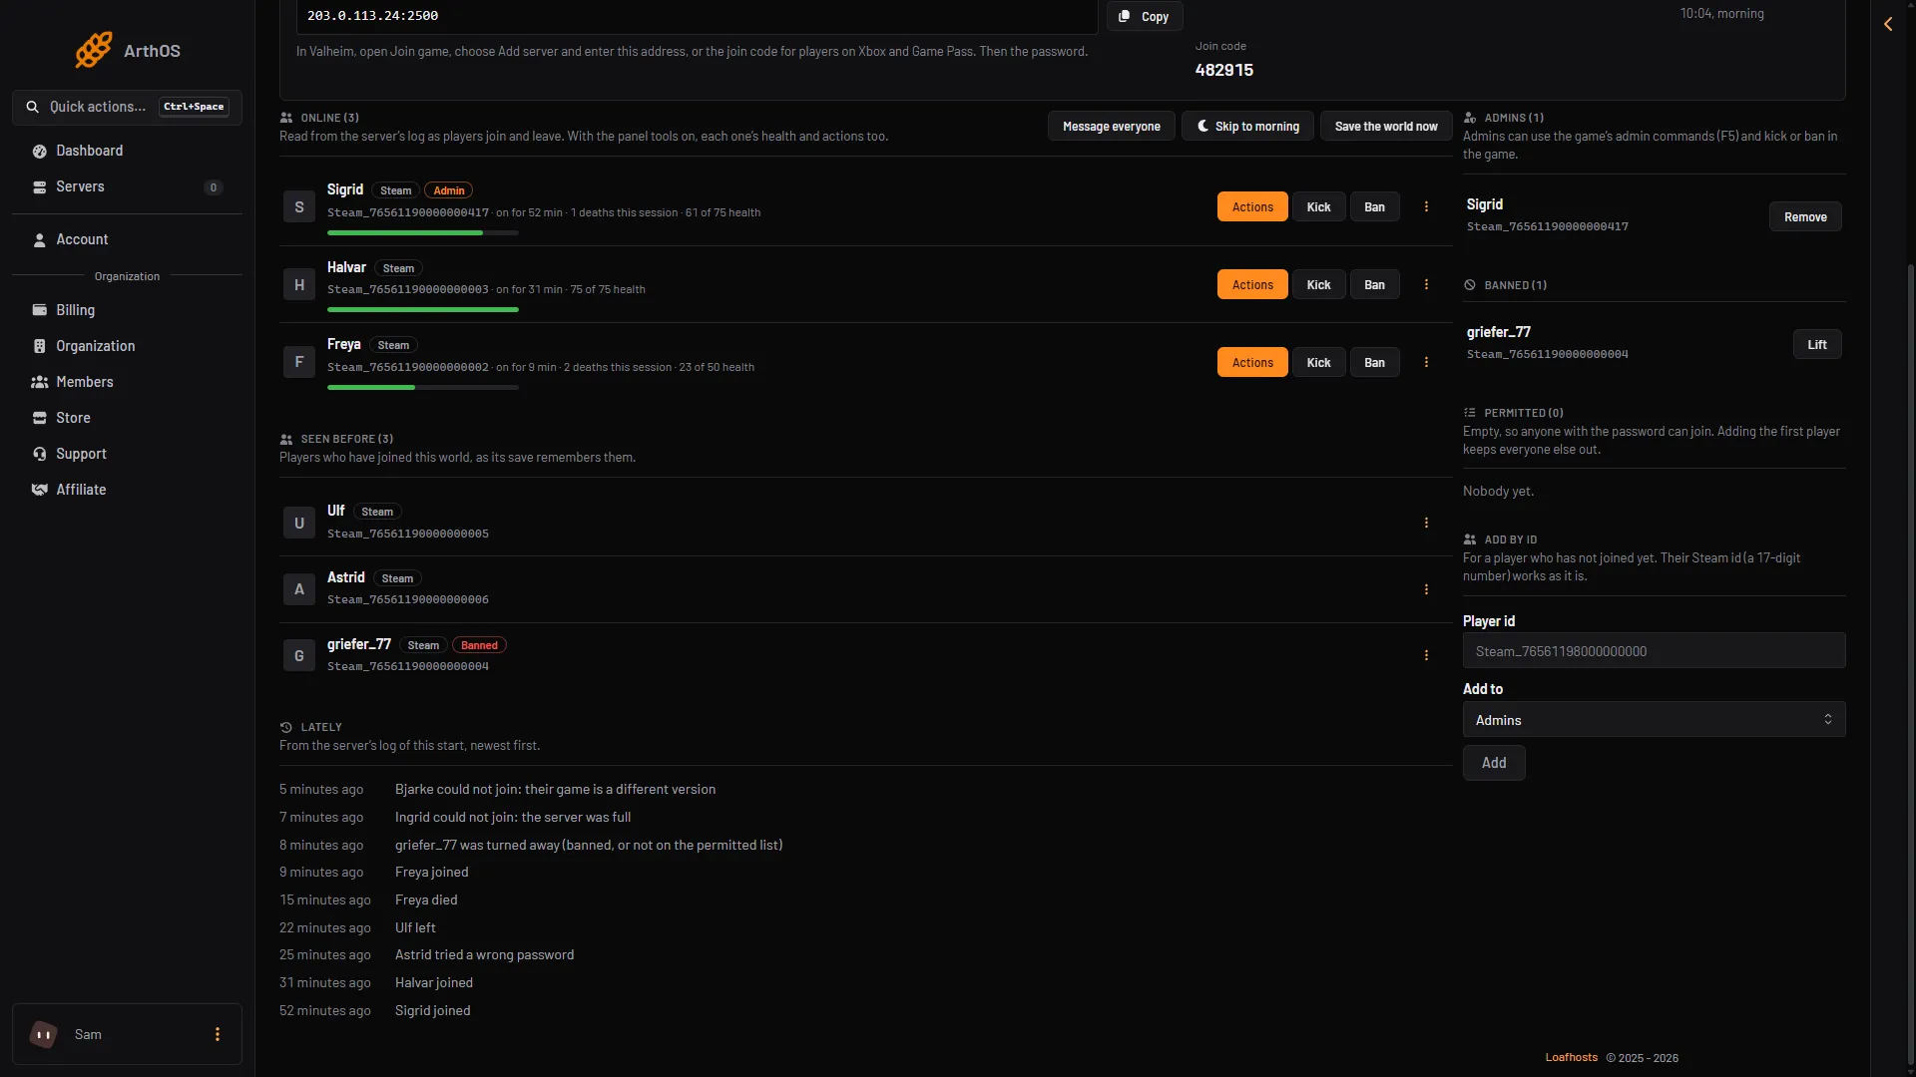Screen dimensions: 1916x1077
Task: Open Billing in the sidebar
Action: pyautogui.click(x=127, y=310)
